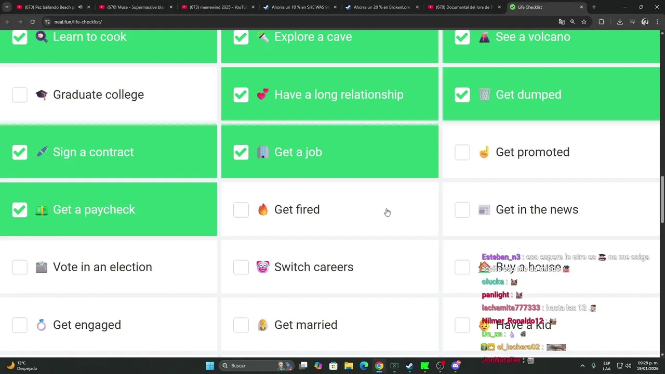The height and width of the screenshot is (374, 665).
Task: Check the Get promoted checkbox
Action: [462, 152]
